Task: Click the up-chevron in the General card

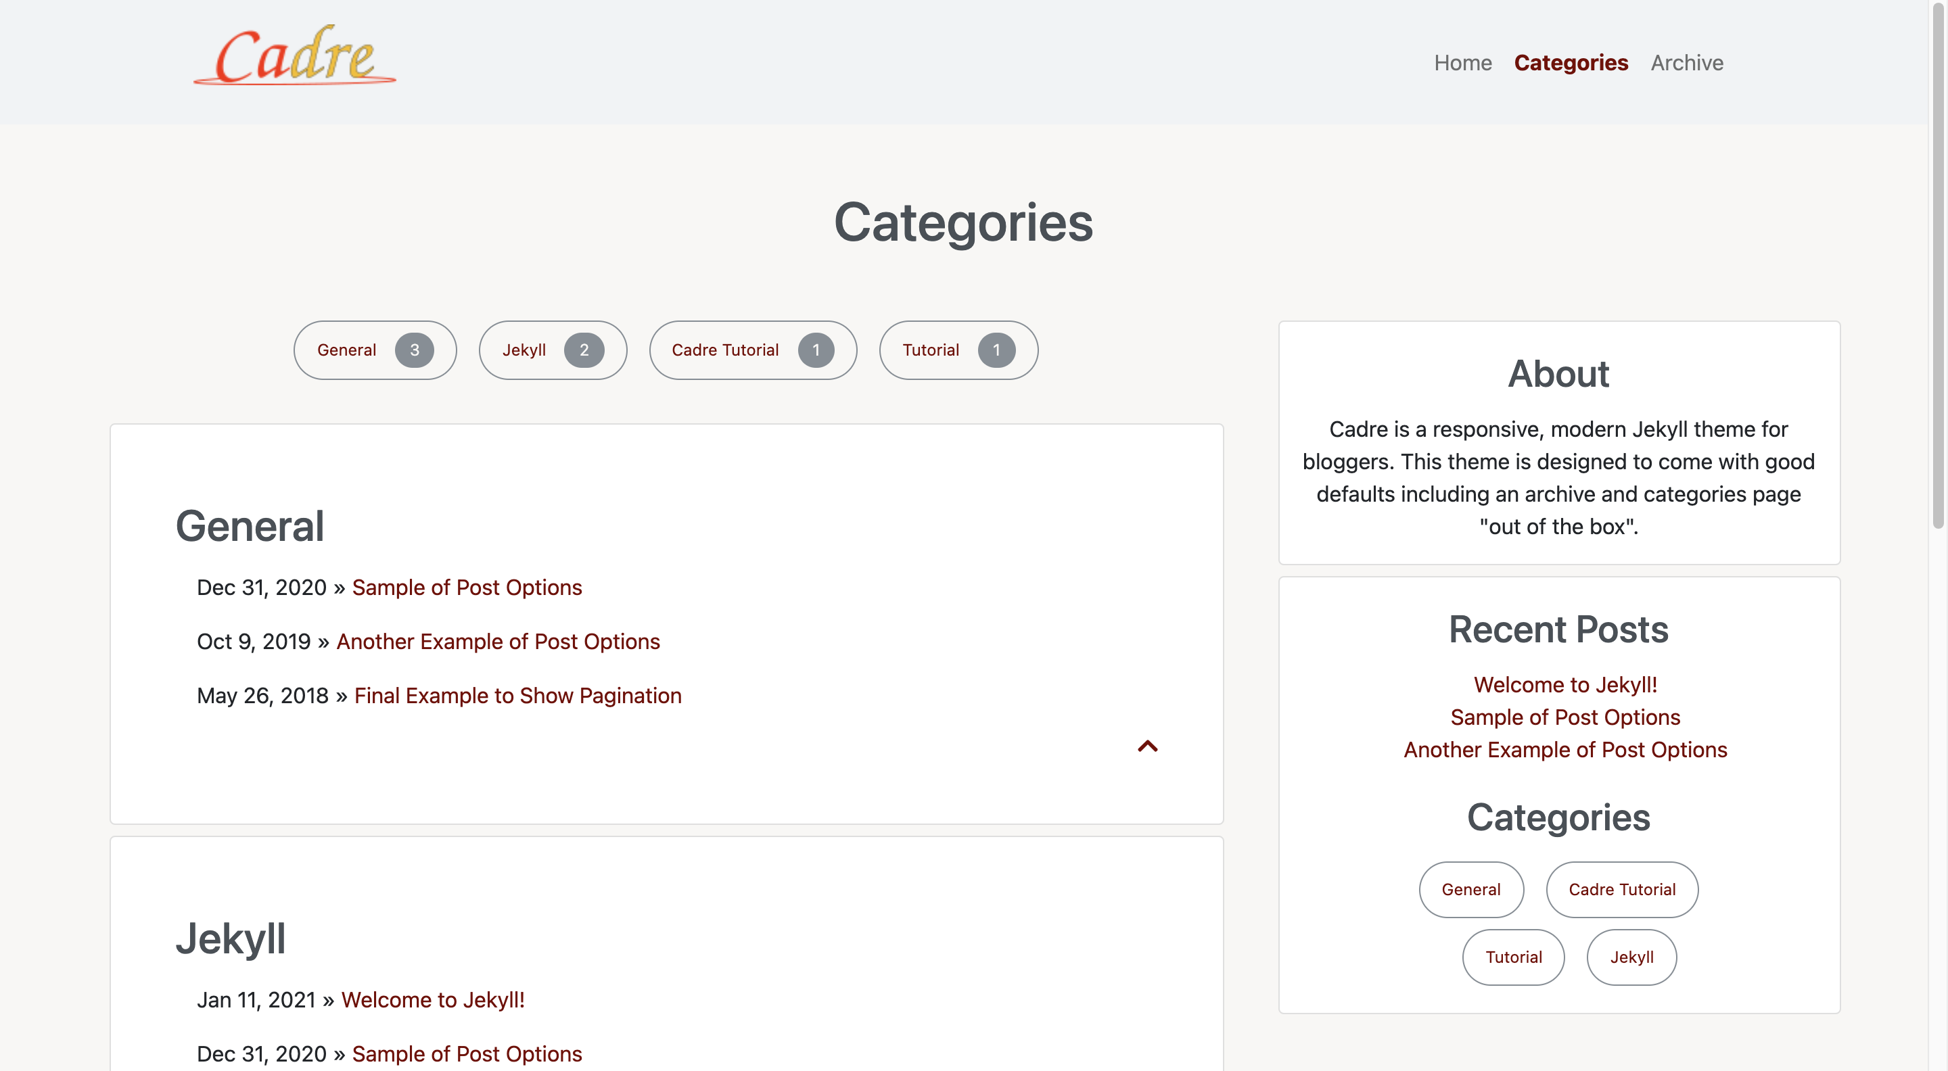Action: tap(1147, 746)
